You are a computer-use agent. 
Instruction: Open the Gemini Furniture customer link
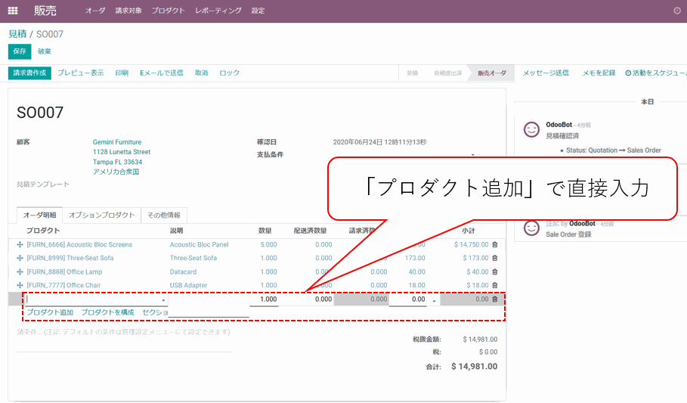point(116,142)
